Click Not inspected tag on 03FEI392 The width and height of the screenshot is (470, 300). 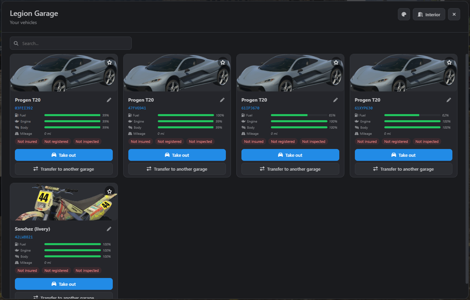tap(87, 142)
